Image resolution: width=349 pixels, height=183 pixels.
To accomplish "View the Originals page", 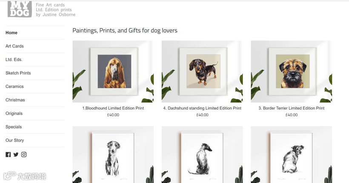I will pos(14,113).
